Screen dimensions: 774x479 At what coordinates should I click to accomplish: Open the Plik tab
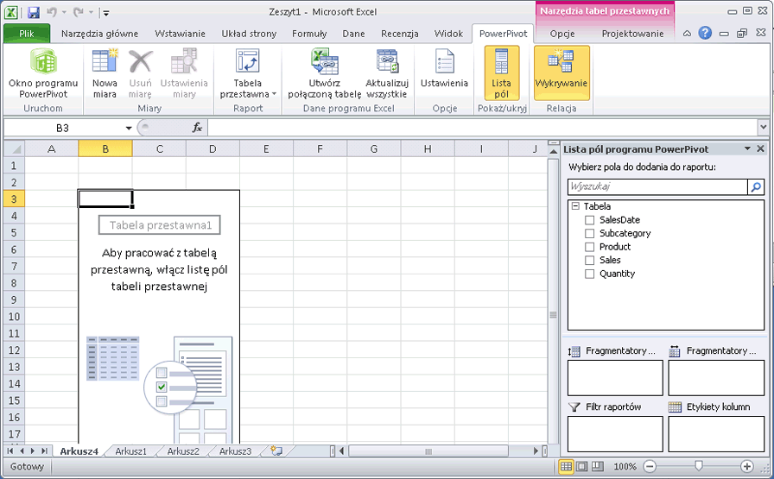click(27, 34)
